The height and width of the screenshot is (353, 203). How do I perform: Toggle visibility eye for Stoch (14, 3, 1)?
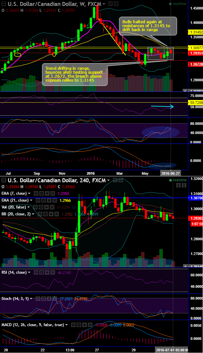pos(38,299)
